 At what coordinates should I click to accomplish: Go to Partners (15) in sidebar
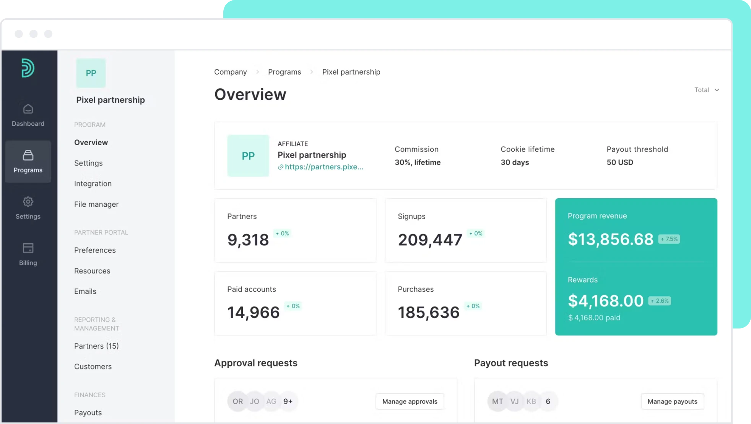click(96, 346)
